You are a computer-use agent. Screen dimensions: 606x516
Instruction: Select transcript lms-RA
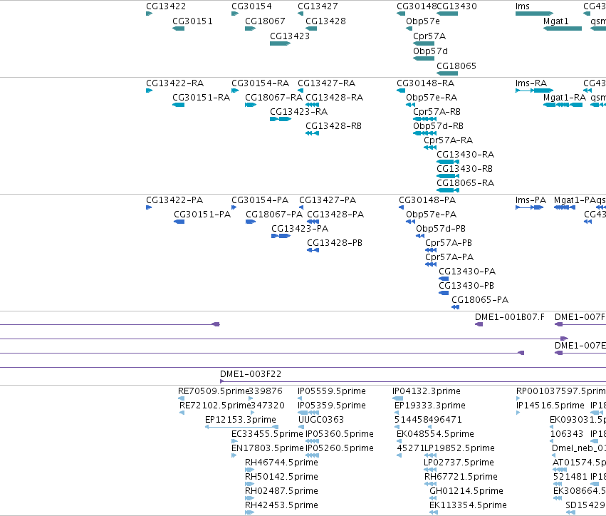click(x=535, y=91)
